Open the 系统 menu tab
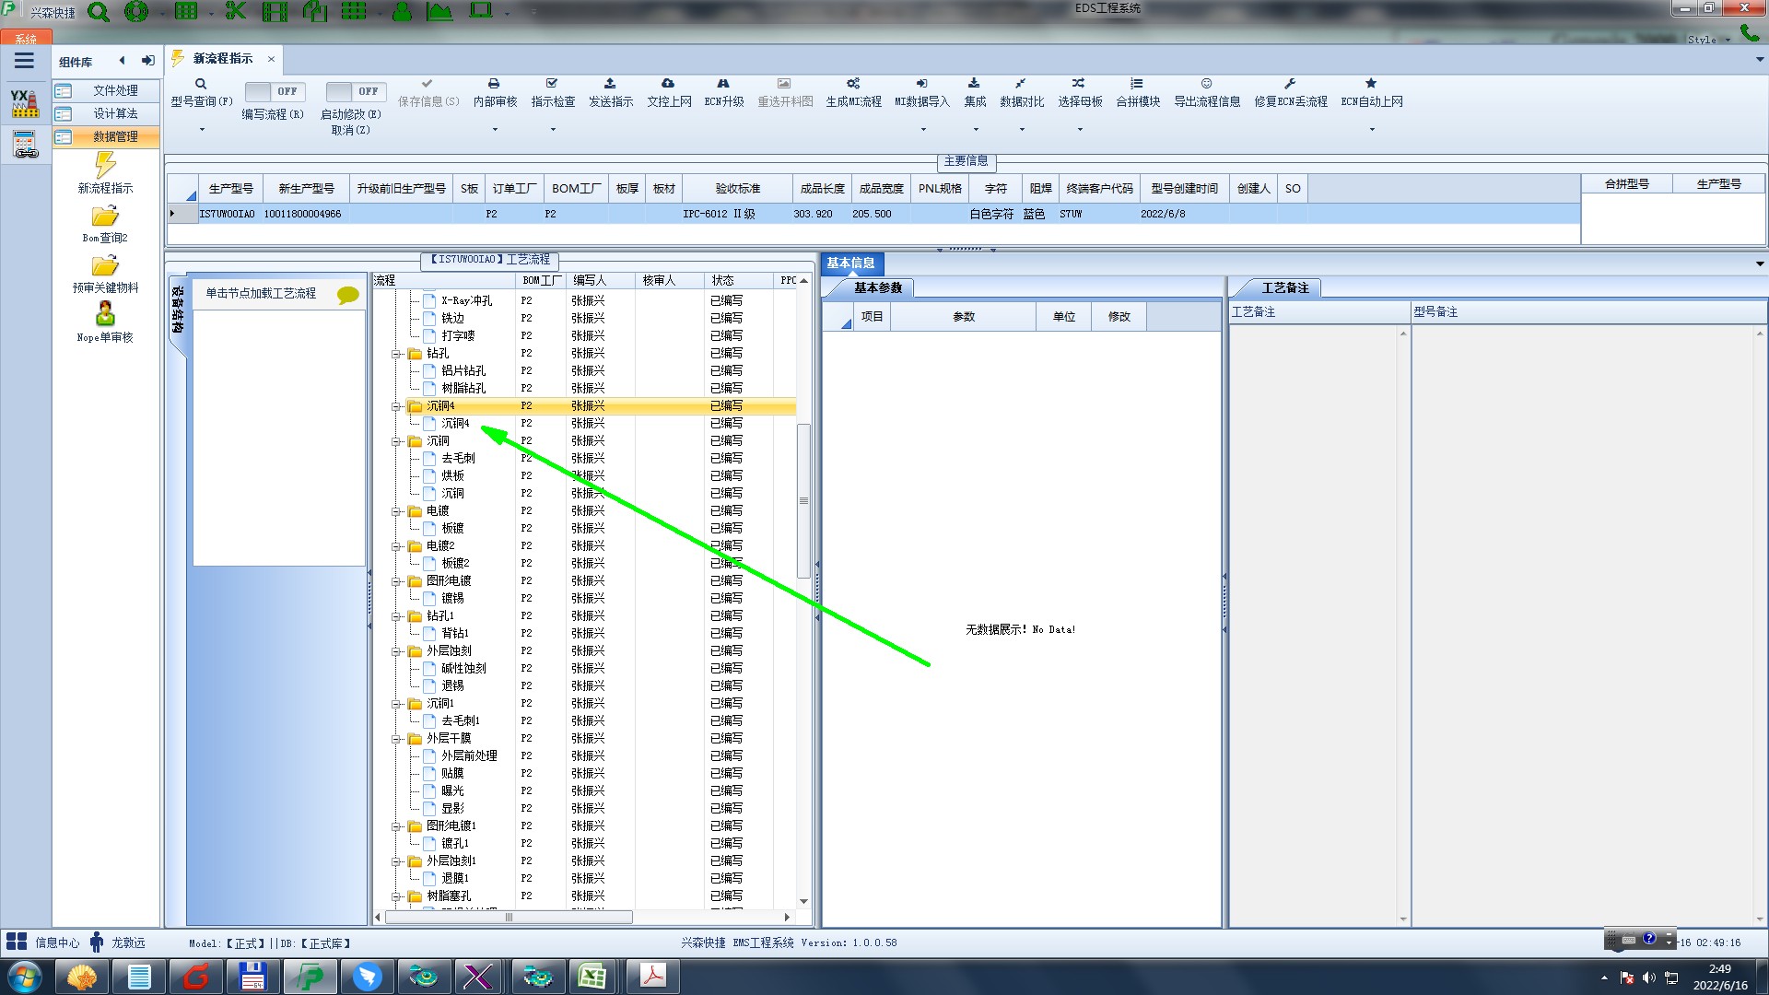Image resolution: width=1769 pixels, height=995 pixels. pyautogui.click(x=26, y=39)
